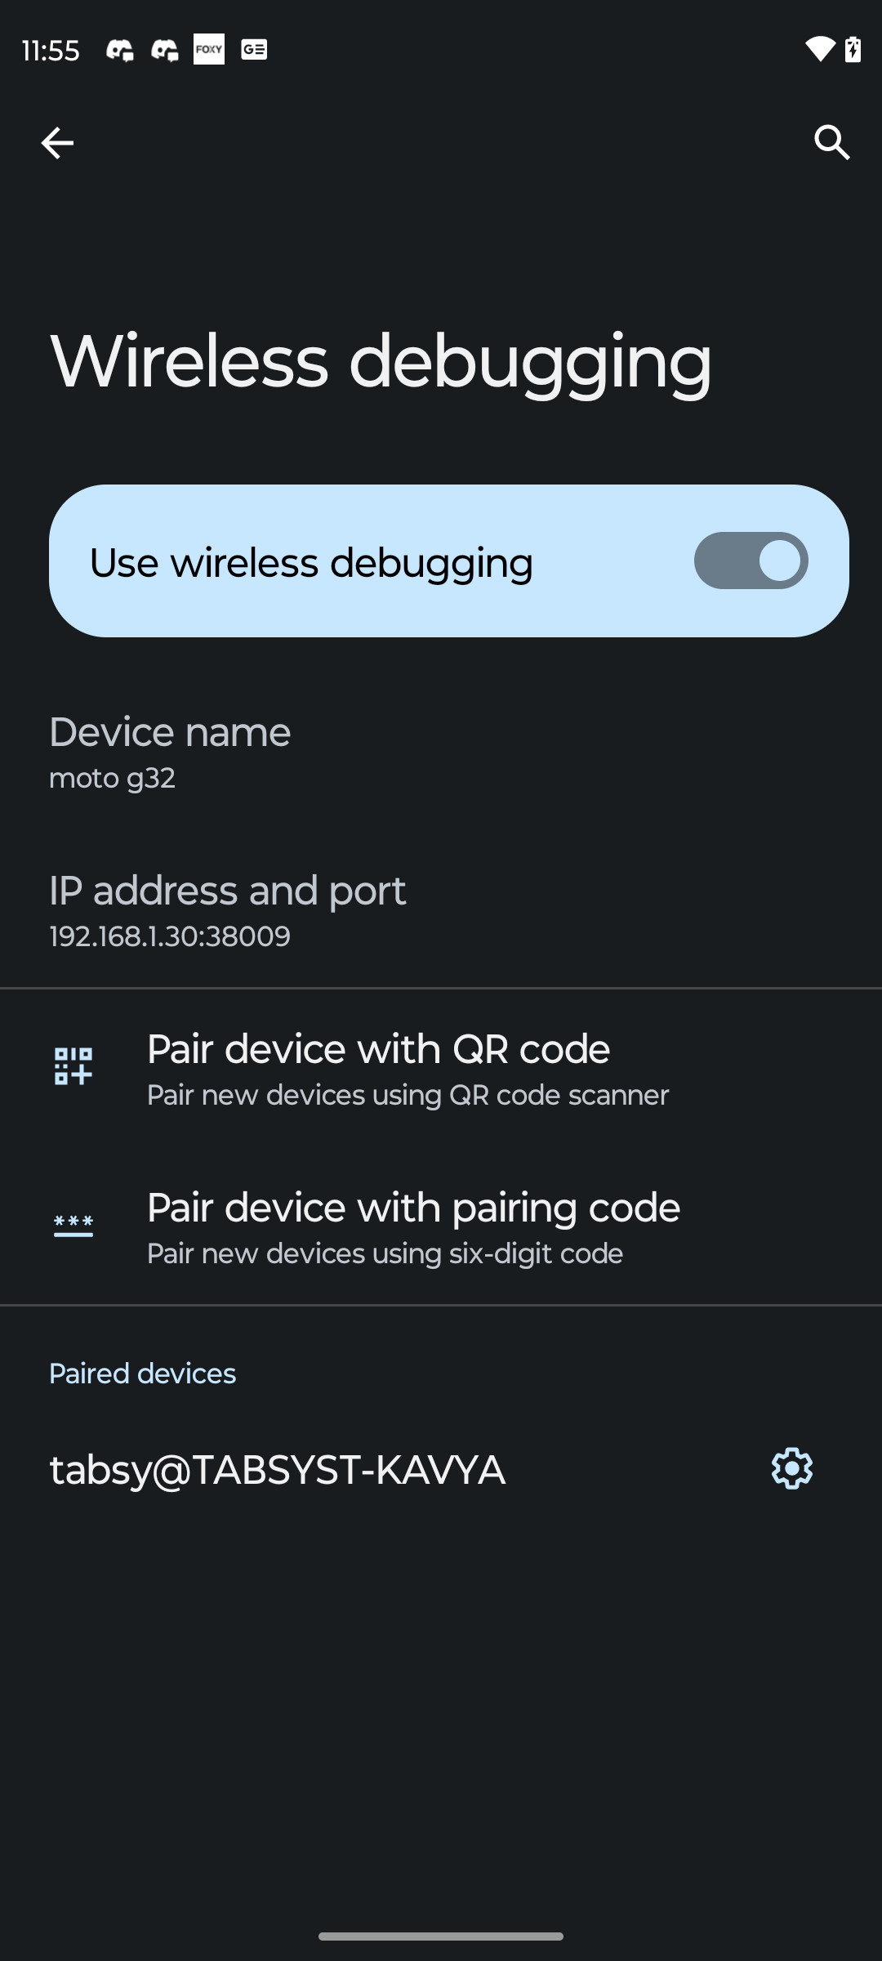Tap the pairing code asterisks icon
This screenshot has height=1961, width=882.
tap(73, 1226)
